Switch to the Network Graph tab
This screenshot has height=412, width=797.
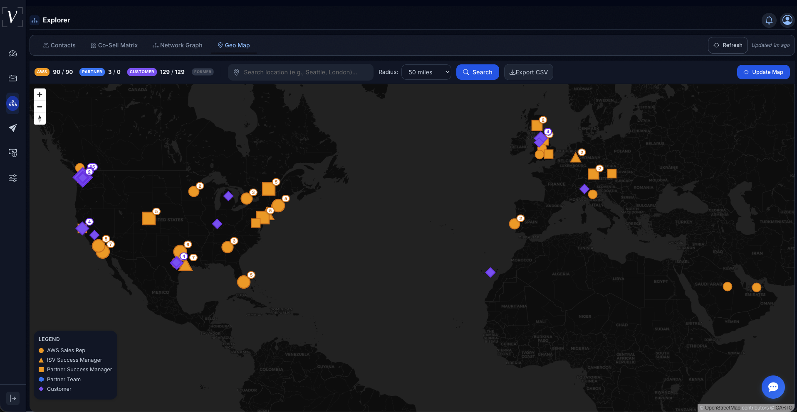[x=178, y=45]
